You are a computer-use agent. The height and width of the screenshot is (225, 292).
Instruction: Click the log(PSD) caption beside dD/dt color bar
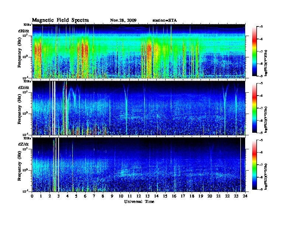[266, 119]
